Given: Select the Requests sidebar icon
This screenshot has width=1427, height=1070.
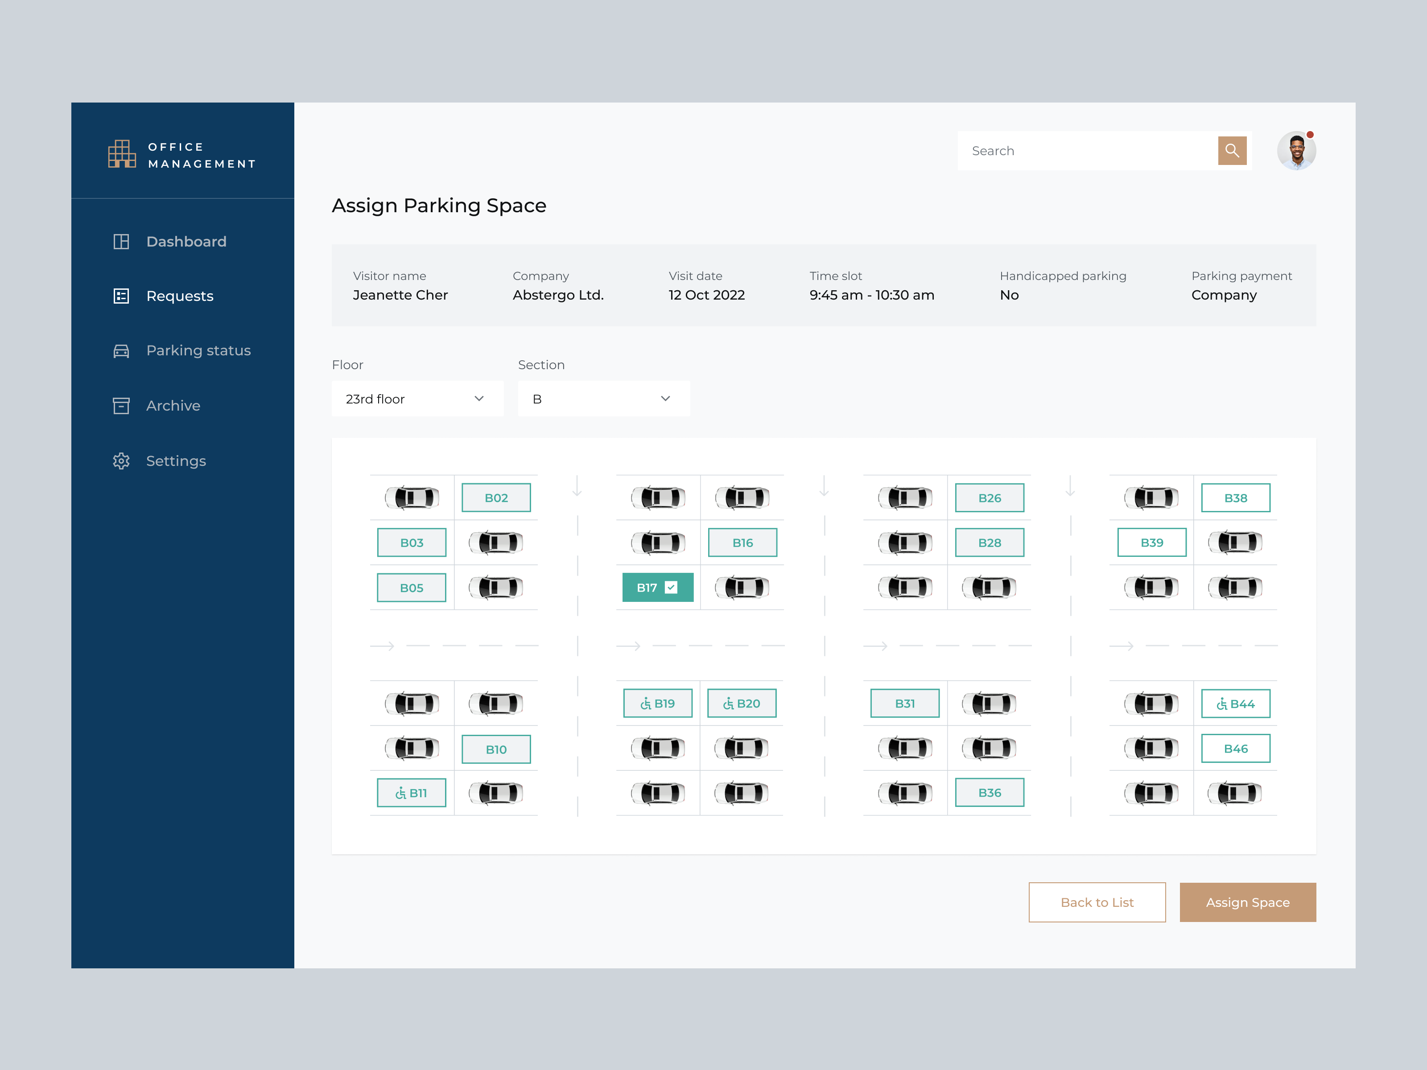Looking at the screenshot, I should point(121,296).
